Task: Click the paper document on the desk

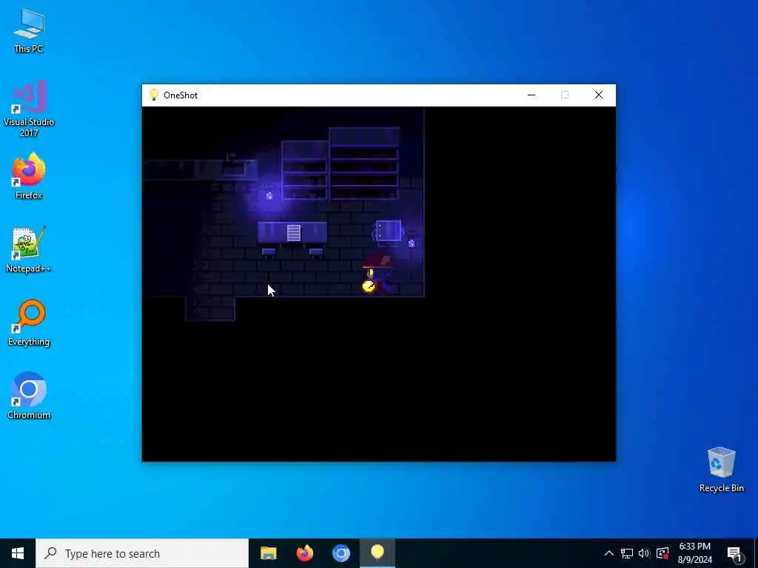Action: 293,232
